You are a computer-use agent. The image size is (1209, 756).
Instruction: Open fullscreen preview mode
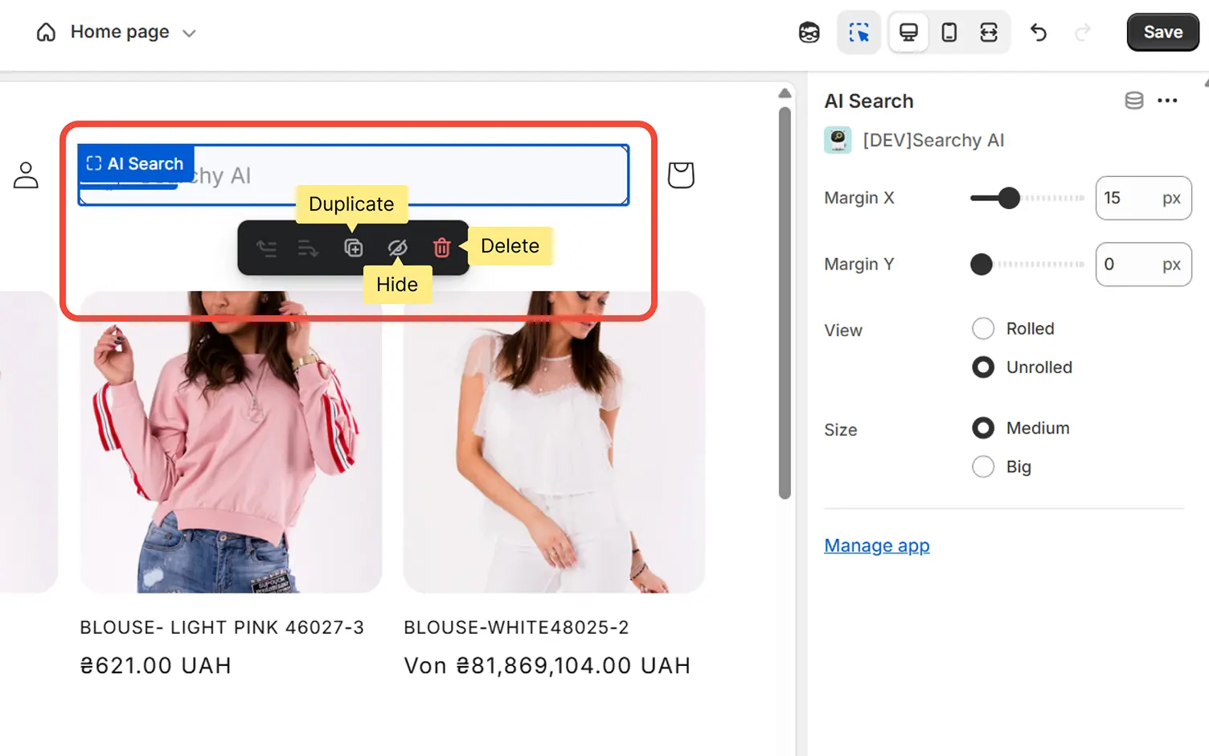pyautogui.click(x=990, y=31)
